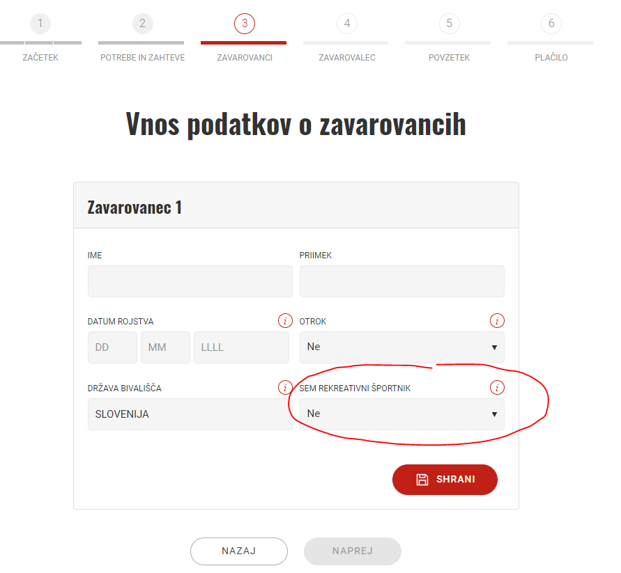Focus the MM month field
Screen dimensions: 621x573
pyautogui.click(x=166, y=347)
